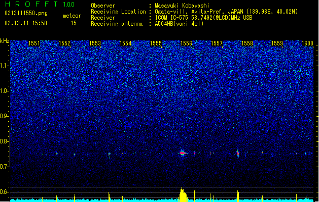Select the meteor count value 15
Image resolution: width=319 pixels, height=202 pixels.
point(74,23)
